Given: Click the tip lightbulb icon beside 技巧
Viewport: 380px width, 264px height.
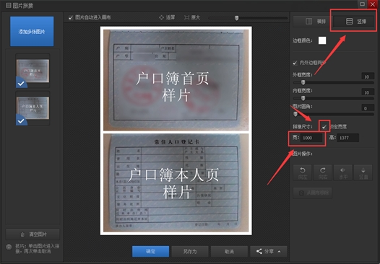Looking at the screenshot, I should (x=9, y=247).
